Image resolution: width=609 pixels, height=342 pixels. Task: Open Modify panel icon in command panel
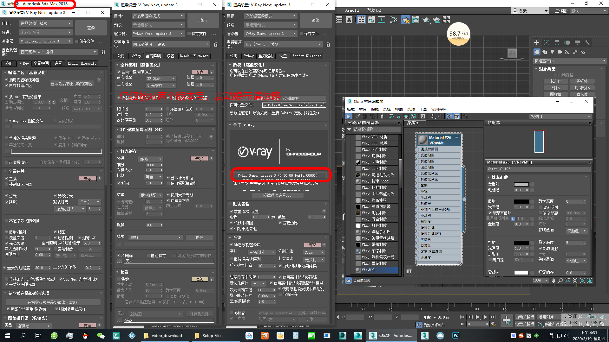point(547,42)
